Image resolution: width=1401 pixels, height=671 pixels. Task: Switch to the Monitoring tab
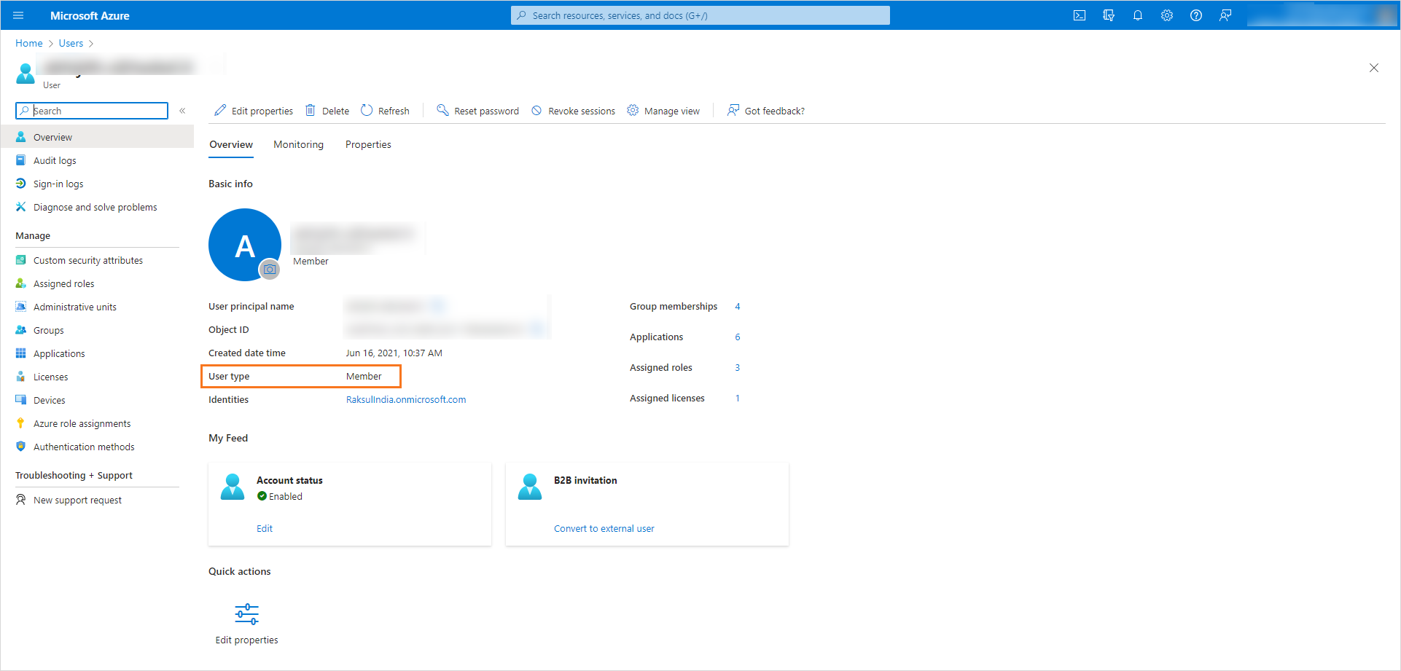click(x=298, y=144)
